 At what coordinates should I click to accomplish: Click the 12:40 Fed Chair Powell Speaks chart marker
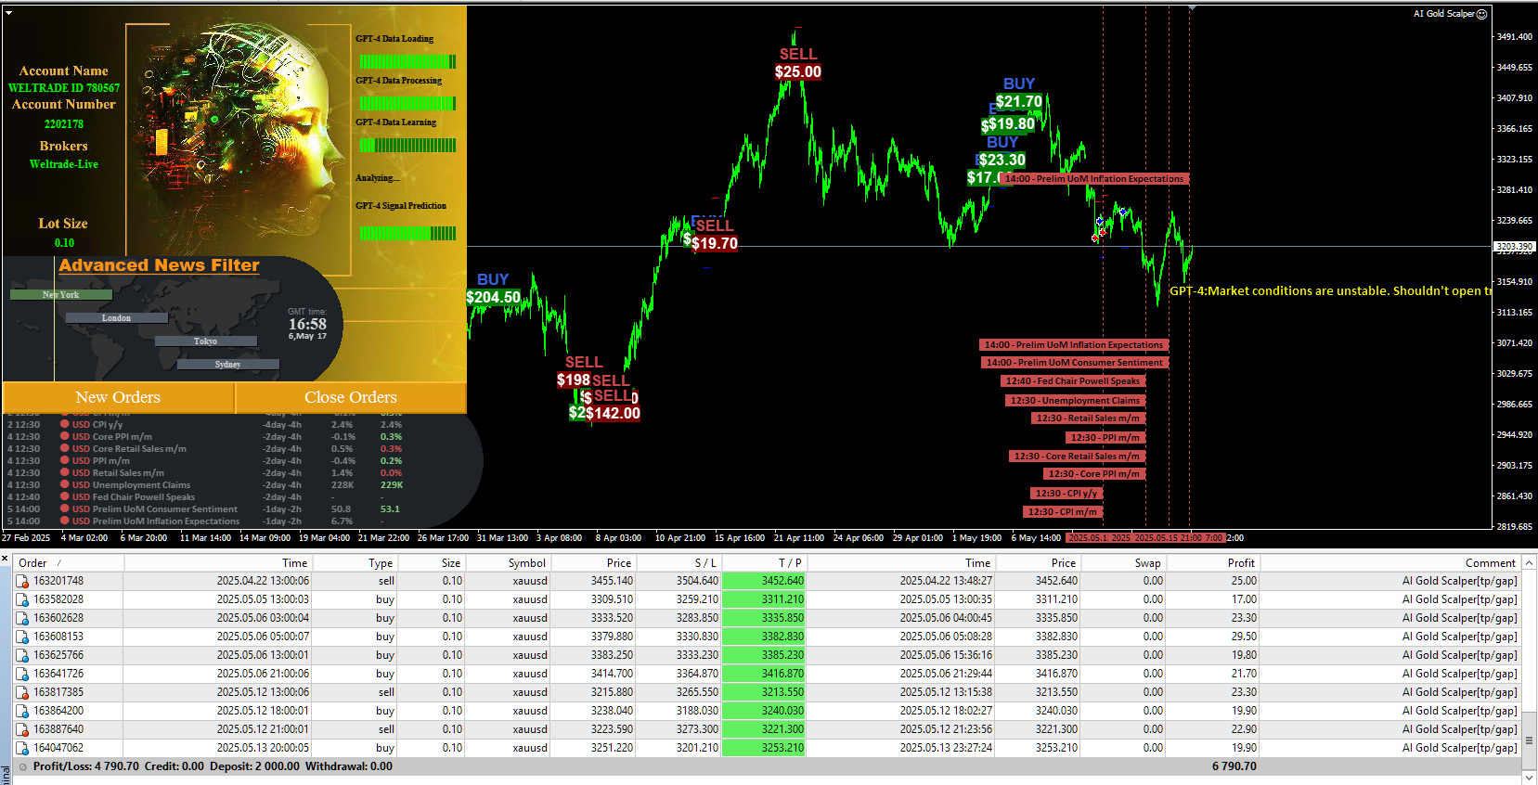point(1073,381)
